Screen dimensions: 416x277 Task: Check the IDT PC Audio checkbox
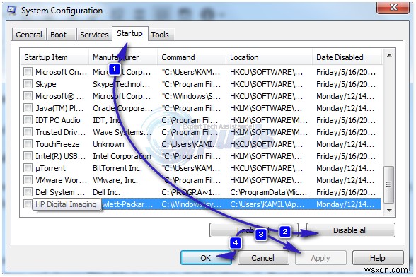pyautogui.click(x=28, y=120)
